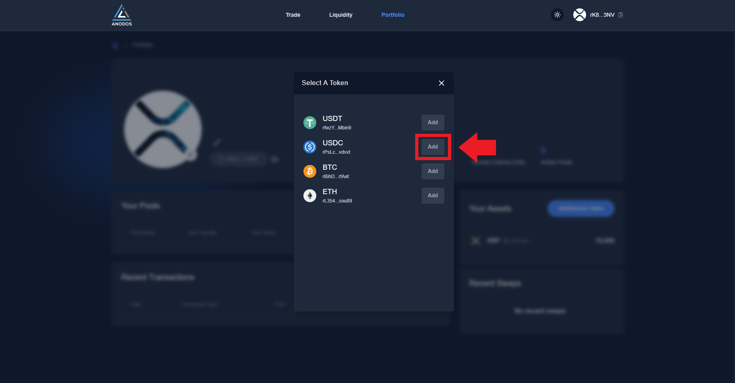Image resolution: width=735 pixels, height=383 pixels.
Task: Open the Trade menu item
Action: (293, 15)
